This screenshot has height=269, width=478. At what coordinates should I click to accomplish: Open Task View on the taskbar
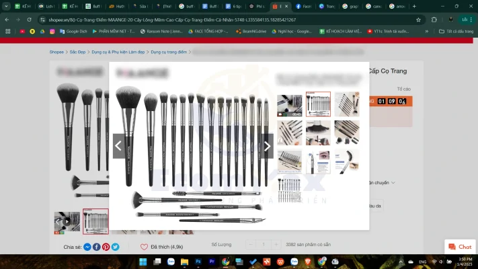point(157,262)
